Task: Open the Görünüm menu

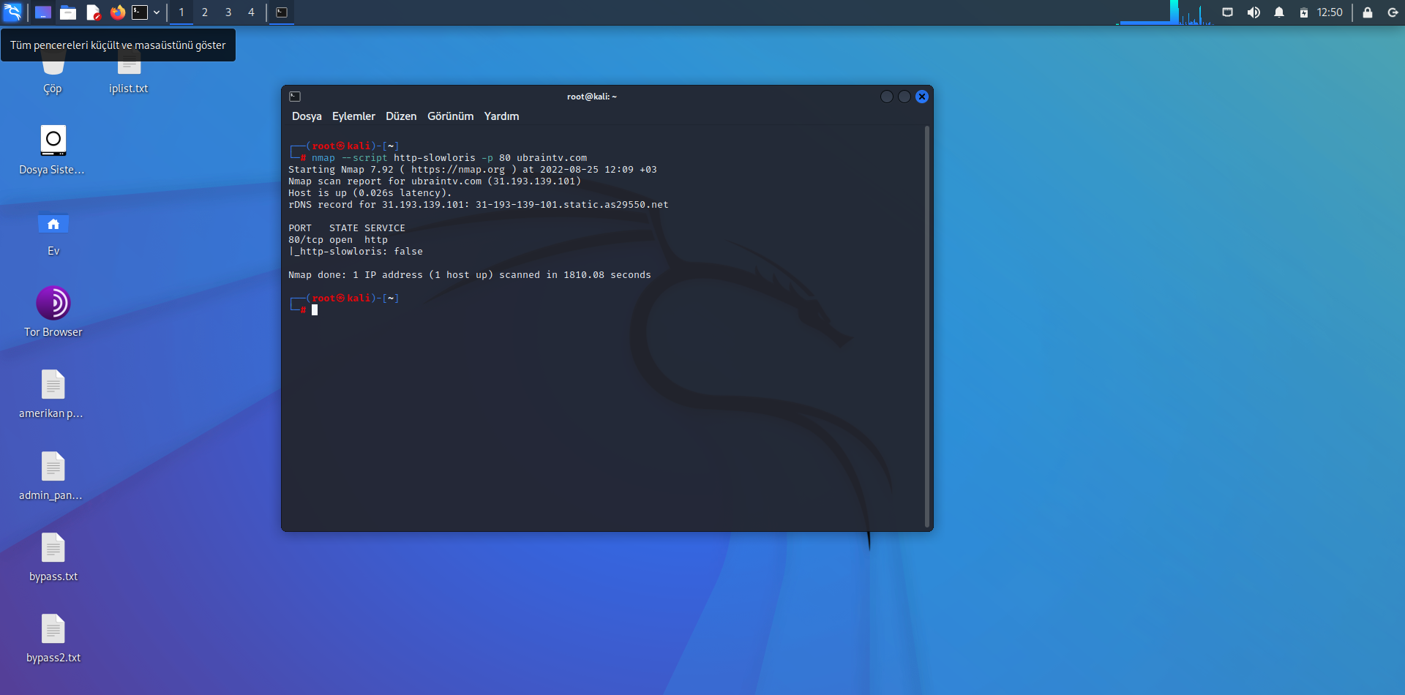Action: [x=451, y=116]
